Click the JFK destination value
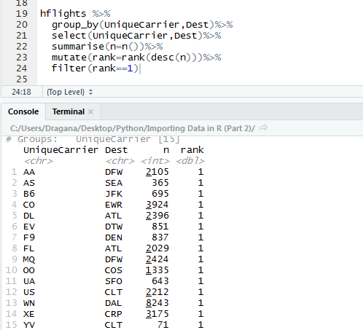Screen dimensions: 363x330 pyautogui.click(x=114, y=194)
